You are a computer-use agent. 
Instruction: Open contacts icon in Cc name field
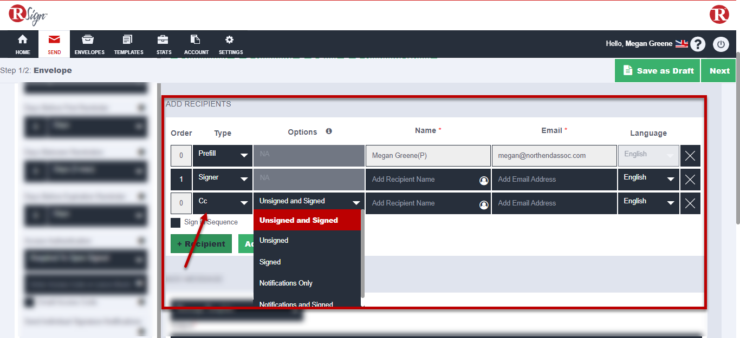click(x=484, y=205)
